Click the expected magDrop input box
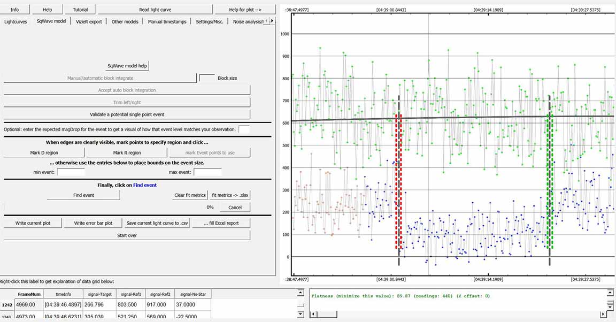This screenshot has width=616, height=322. click(244, 129)
